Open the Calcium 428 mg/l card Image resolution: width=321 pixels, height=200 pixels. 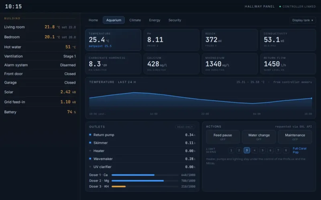click(x=171, y=64)
